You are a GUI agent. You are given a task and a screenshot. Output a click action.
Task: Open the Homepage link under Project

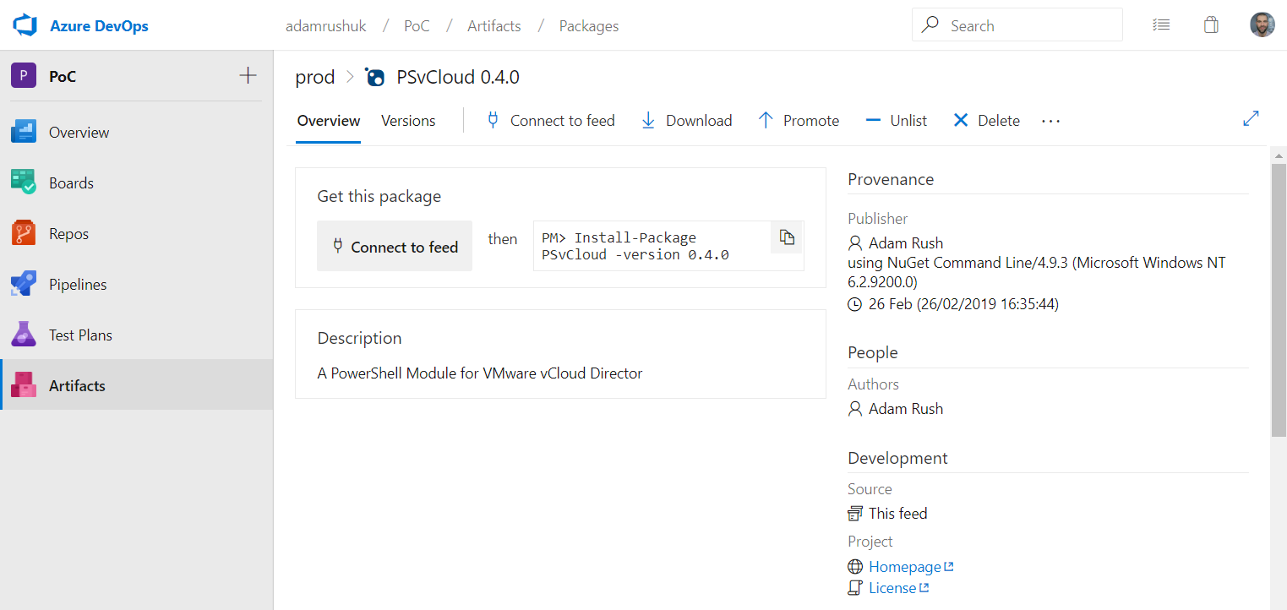coord(904,566)
